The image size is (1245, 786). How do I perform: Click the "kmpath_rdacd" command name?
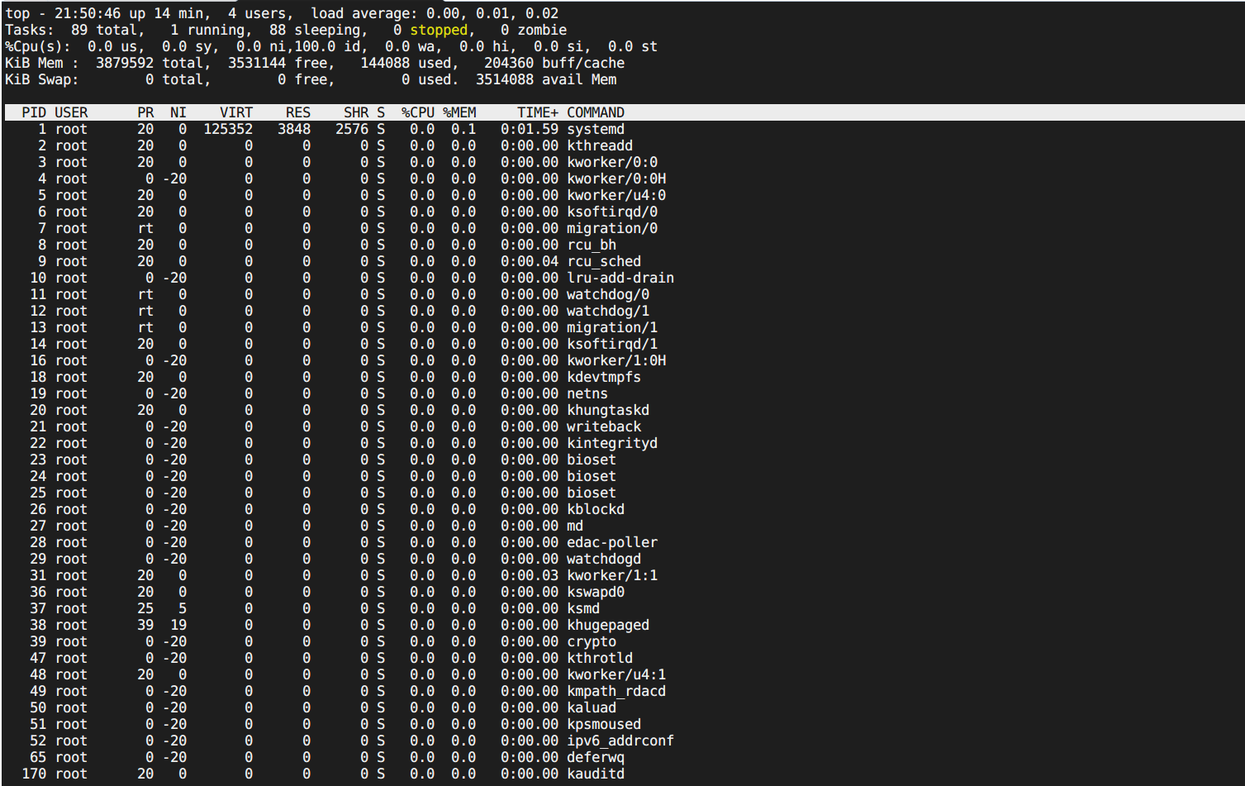tap(616, 691)
